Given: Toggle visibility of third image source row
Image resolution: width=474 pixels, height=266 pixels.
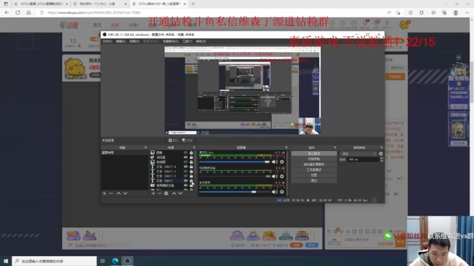Looking at the screenshot, I should [x=185, y=162].
